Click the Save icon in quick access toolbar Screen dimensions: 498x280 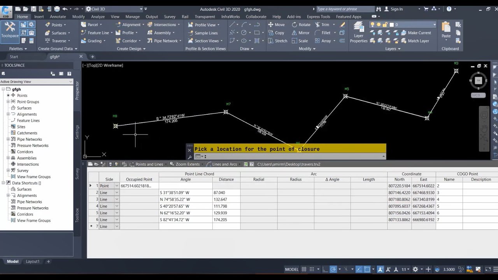(x=33, y=9)
